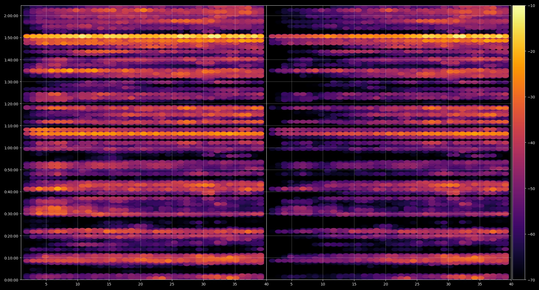Click the 0:00:00 y-axis tick label
This screenshot has height=290, width=539.
11,280
